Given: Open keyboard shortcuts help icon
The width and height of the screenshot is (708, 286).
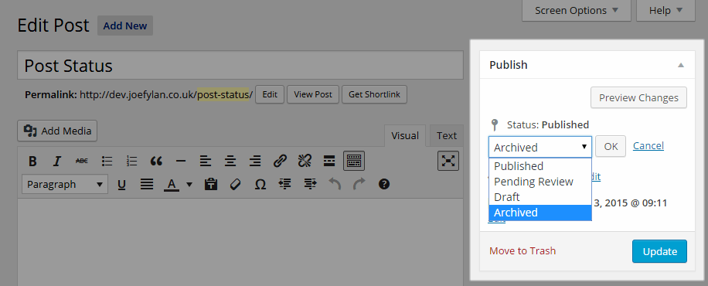Looking at the screenshot, I should (x=384, y=184).
